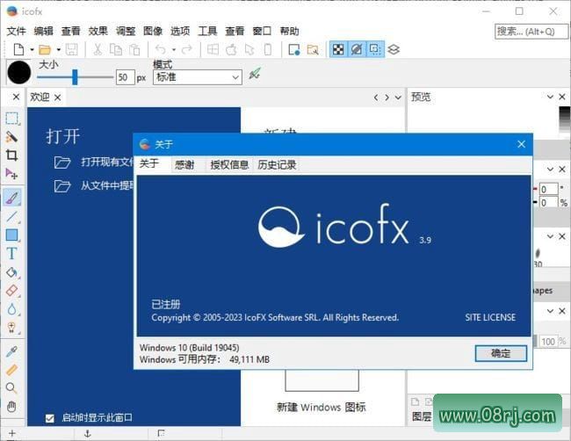Select the eraser tool
The image size is (571, 441).
pyautogui.click(x=11, y=290)
